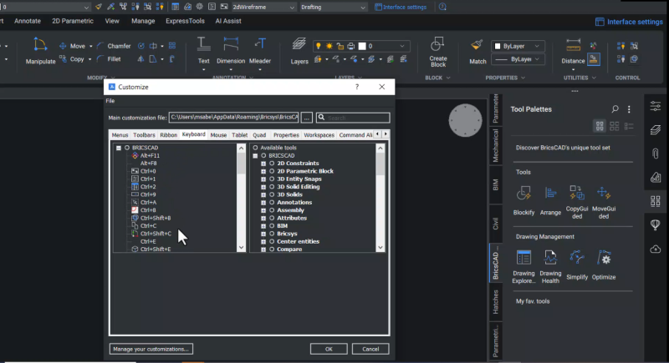Activate the Mleader tool
Screen dimensions: 669x363
pyautogui.click(x=260, y=52)
